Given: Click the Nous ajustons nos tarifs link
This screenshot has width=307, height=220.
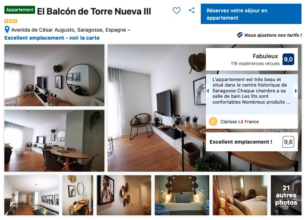Looking at the screenshot, I should point(273,35).
